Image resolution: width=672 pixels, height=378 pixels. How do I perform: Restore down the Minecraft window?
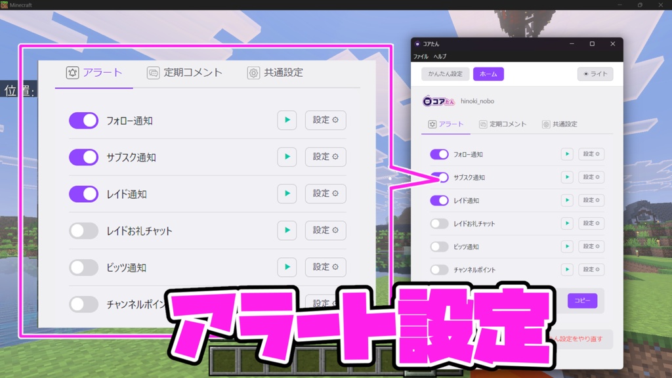pos(640,5)
